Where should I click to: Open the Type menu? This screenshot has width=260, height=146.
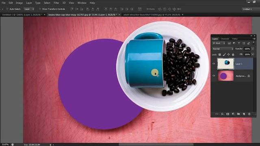point(38,3)
